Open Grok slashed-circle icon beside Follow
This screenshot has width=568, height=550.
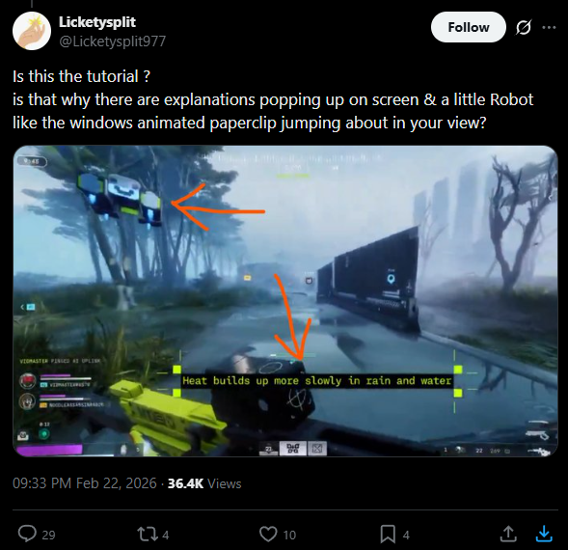pos(524,27)
